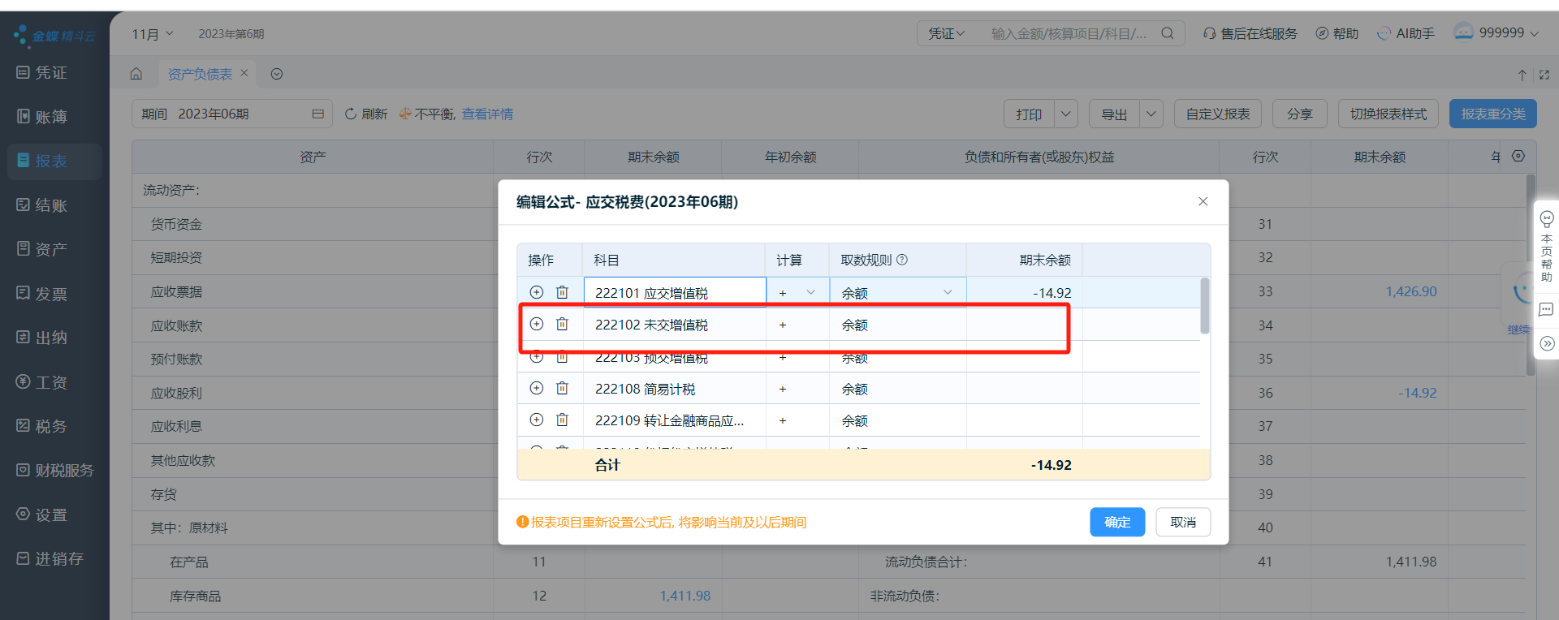This screenshot has width=1559, height=620.
Task: Go to 税务 in the sidebar
Action: click(x=51, y=426)
